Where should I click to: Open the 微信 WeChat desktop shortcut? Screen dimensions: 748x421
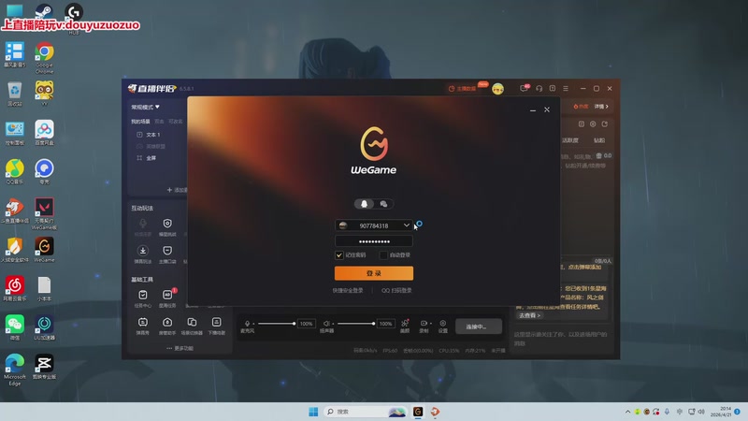tap(15, 327)
